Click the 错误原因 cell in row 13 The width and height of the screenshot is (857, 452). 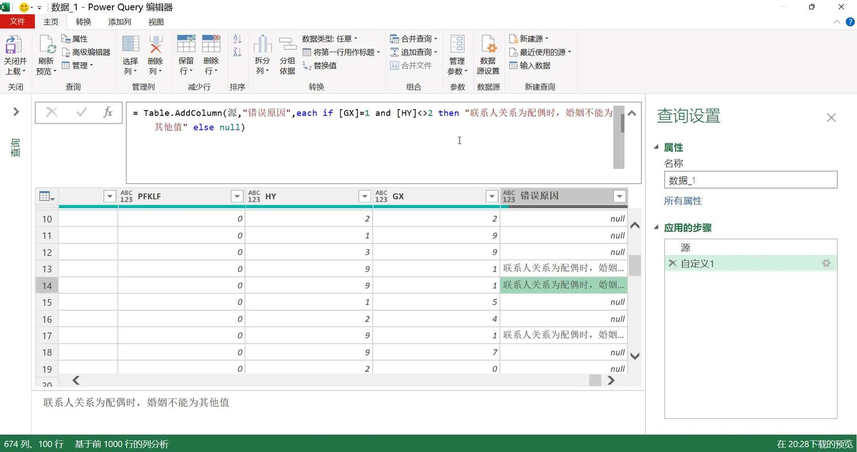pyautogui.click(x=563, y=268)
